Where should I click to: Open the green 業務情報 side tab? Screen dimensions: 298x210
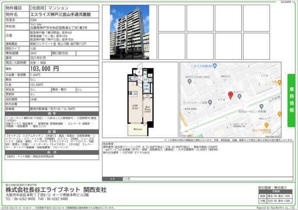tap(292, 100)
